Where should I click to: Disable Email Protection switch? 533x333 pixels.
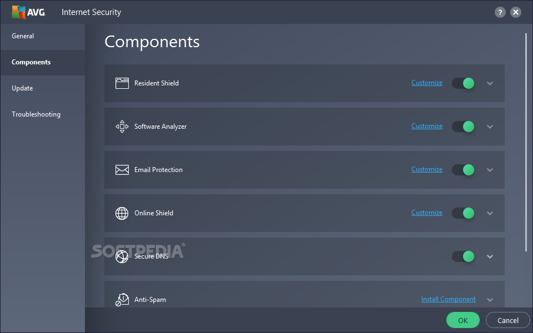pos(463,170)
